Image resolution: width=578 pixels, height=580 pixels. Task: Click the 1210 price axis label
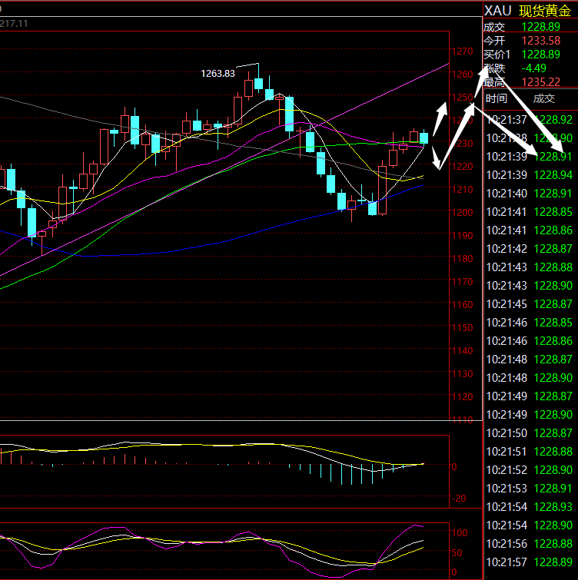coord(463,189)
